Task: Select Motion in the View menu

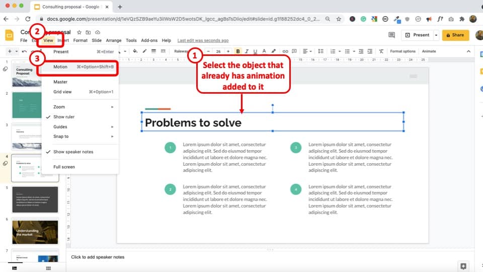Action: coord(80,67)
